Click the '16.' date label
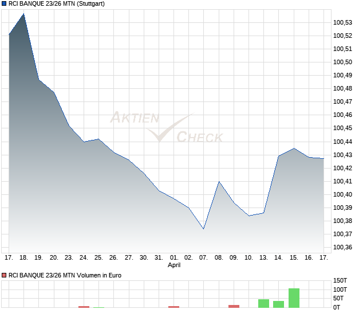 [x=309, y=258]
